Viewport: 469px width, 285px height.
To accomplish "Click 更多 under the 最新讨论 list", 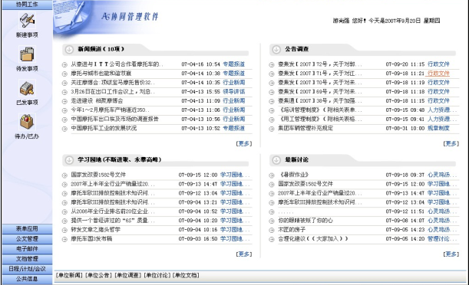I will click(x=451, y=254).
